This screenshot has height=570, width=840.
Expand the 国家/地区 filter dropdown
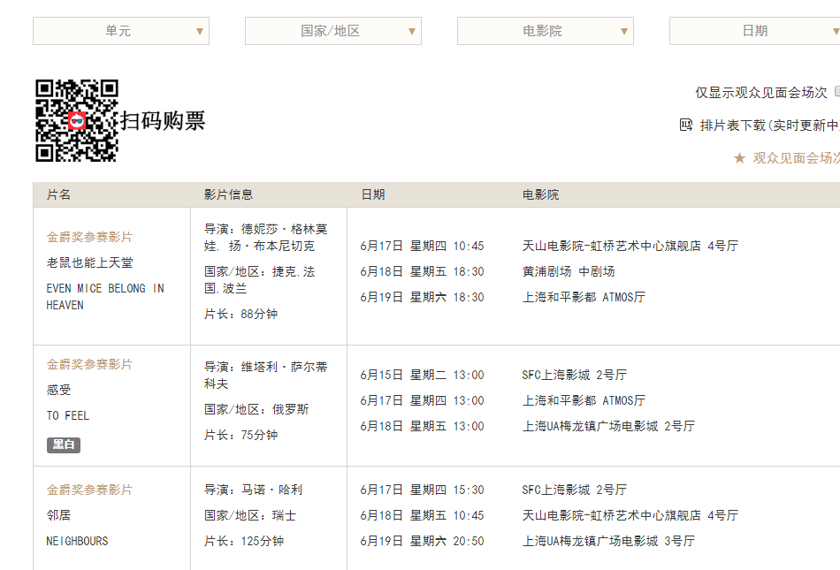pyautogui.click(x=333, y=31)
